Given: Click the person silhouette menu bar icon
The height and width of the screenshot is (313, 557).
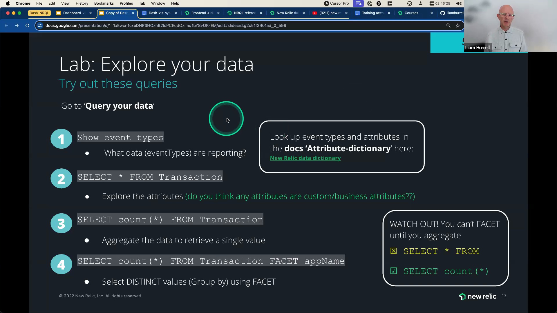Looking at the screenshot, I should pos(421,3).
